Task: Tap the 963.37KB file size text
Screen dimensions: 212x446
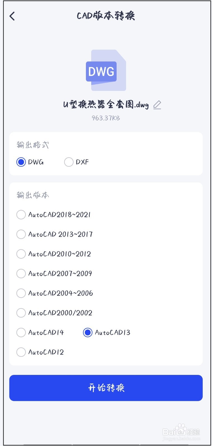Action: (106, 118)
